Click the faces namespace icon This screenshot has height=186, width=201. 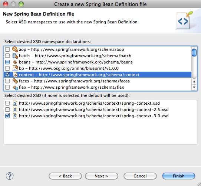tap(15, 81)
